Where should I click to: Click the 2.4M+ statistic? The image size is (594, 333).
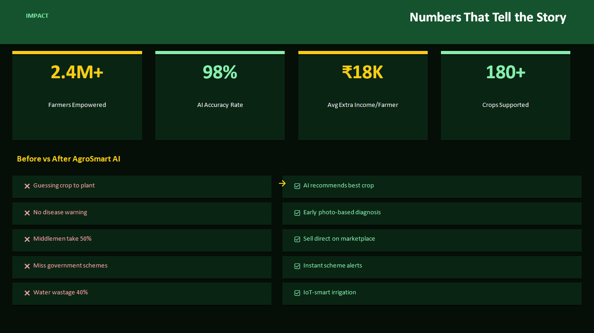[77, 72]
